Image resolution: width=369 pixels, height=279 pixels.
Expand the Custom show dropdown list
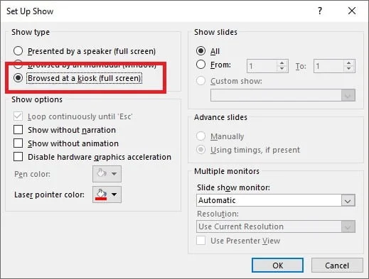[x=348, y=95]
